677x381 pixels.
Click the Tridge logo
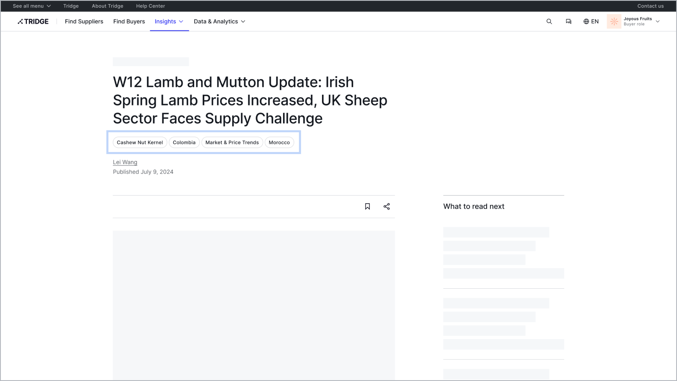[x=33, y=22]
